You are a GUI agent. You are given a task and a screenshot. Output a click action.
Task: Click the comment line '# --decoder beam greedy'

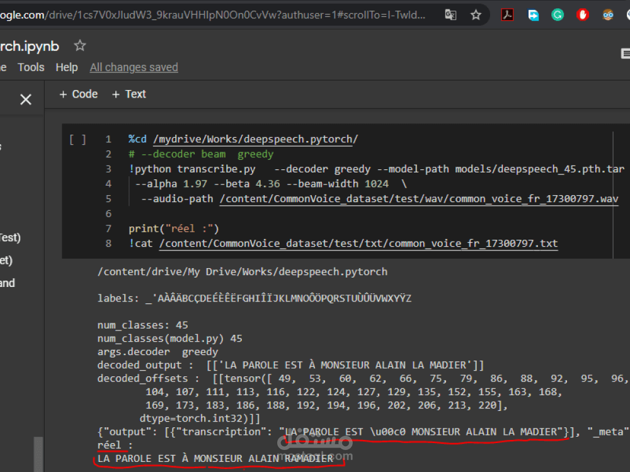[x=201, y=154]
